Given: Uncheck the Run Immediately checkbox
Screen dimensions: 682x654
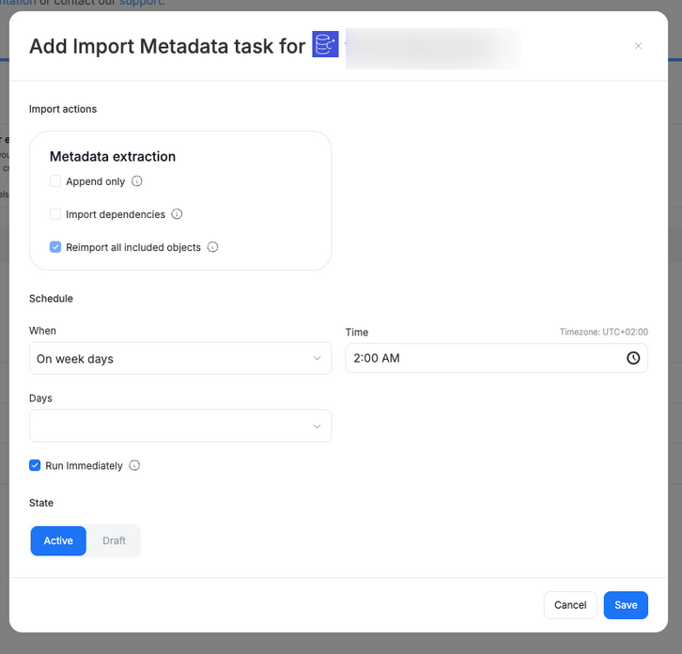Looking at the screenshot, I should (x=35, y=465).
